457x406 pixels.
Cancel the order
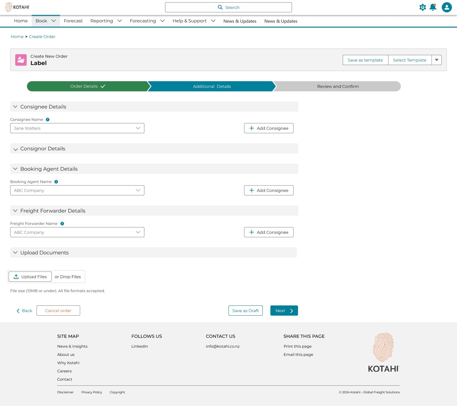(x=58, y=311)
